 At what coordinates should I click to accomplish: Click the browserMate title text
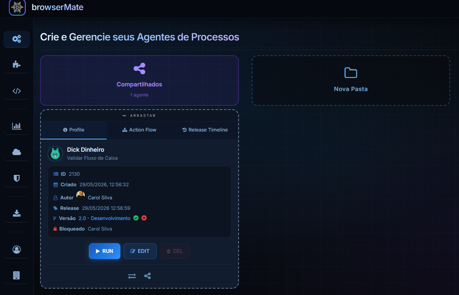57,7
